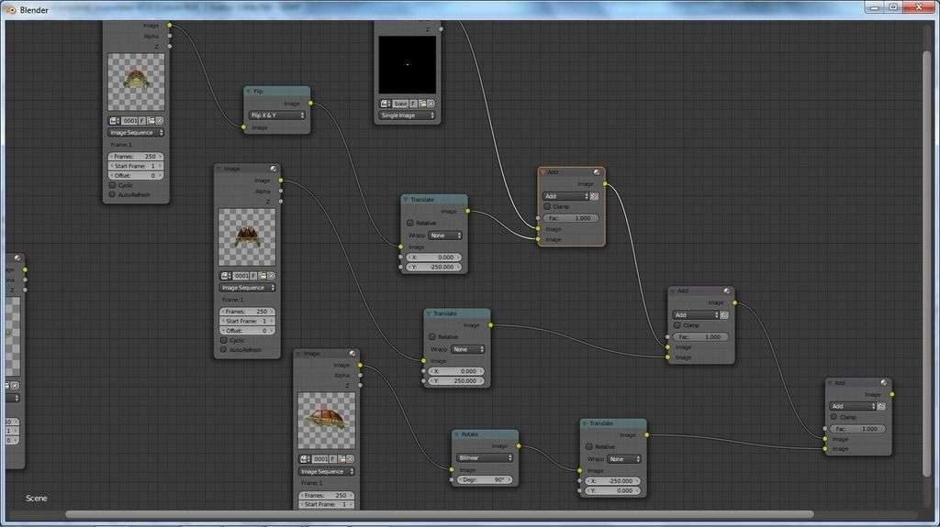This screenshot has width=940, height=527.
Task: Click the Blender logo in the title bar
Action: click(10, 9)
